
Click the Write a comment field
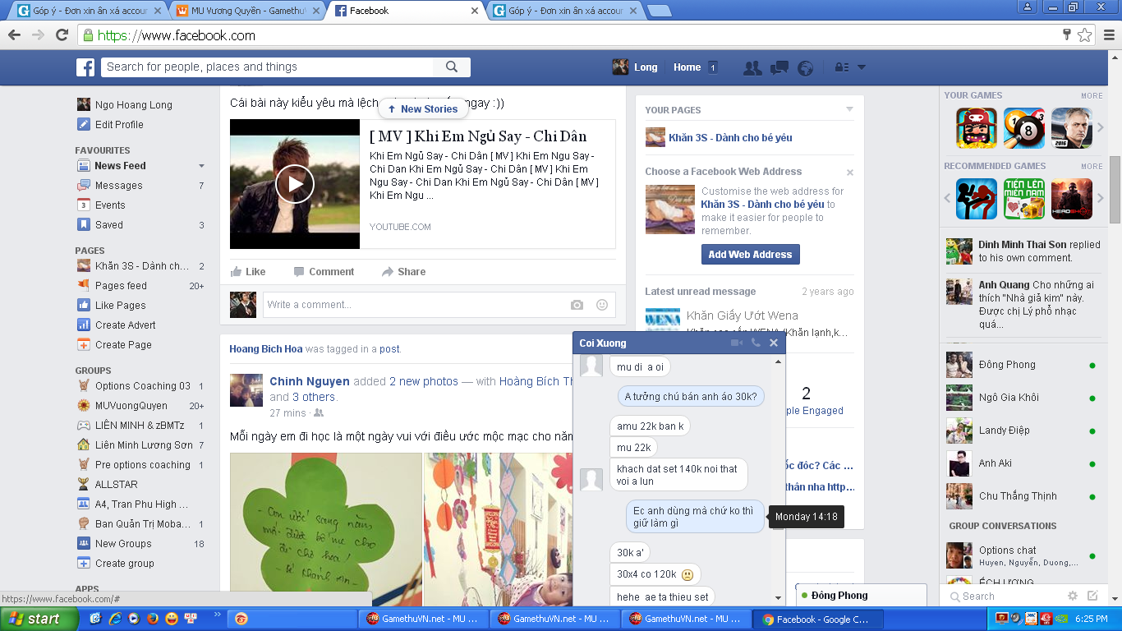(x=413, y=305)
